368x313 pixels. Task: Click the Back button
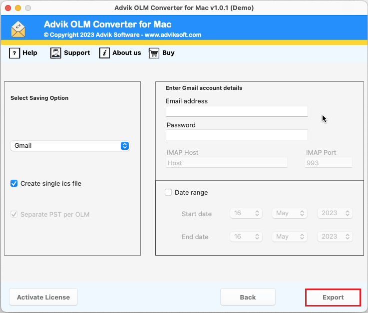tap(248, 297)
